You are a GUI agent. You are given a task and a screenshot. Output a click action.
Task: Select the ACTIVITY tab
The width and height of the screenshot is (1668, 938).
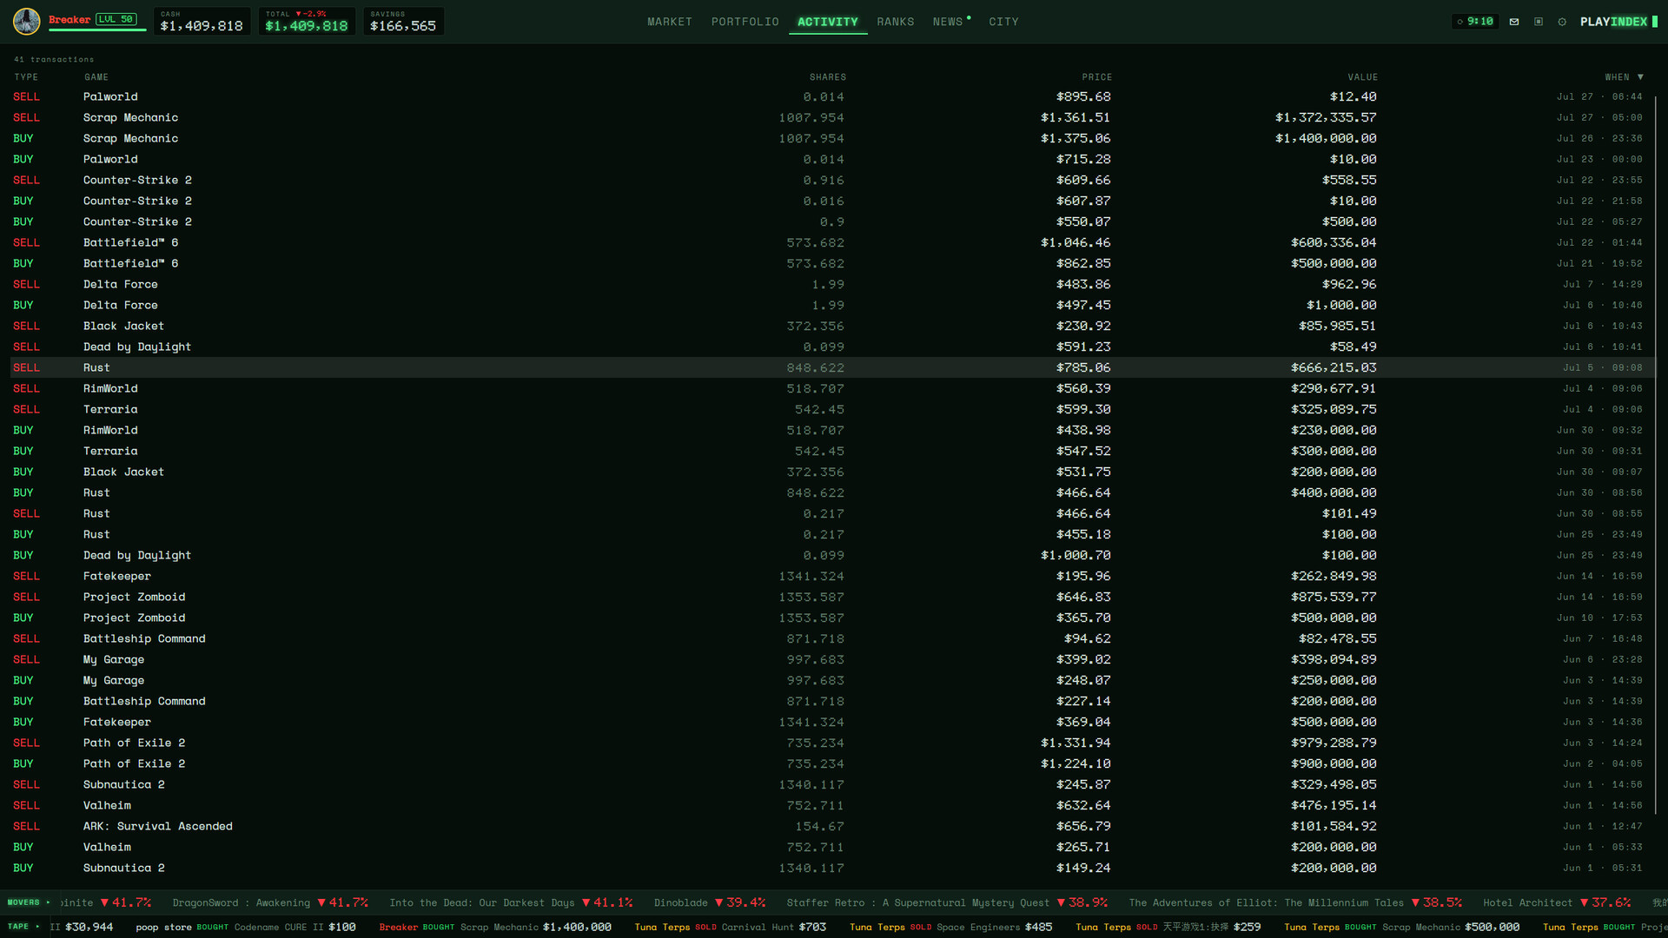828,22
